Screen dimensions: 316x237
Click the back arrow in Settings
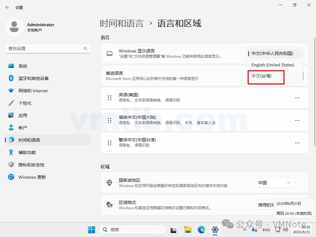pyautogui.click(x=7, y=7)
